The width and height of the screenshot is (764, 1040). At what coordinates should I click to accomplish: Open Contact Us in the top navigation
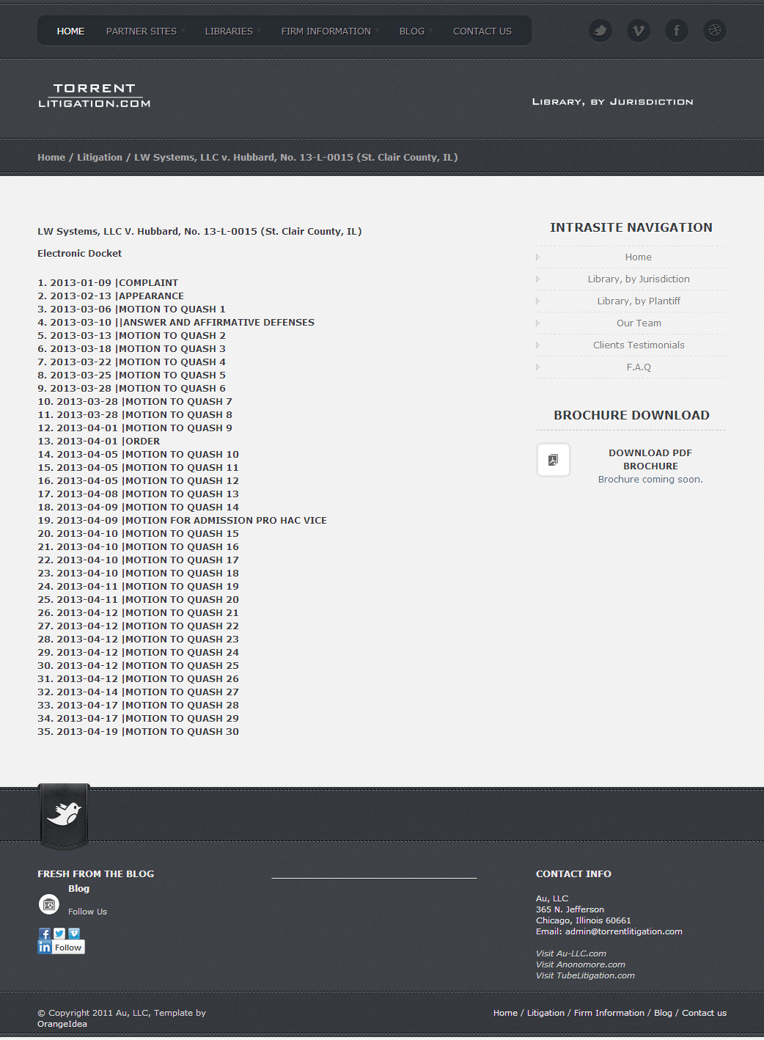(x=482, y=32)
